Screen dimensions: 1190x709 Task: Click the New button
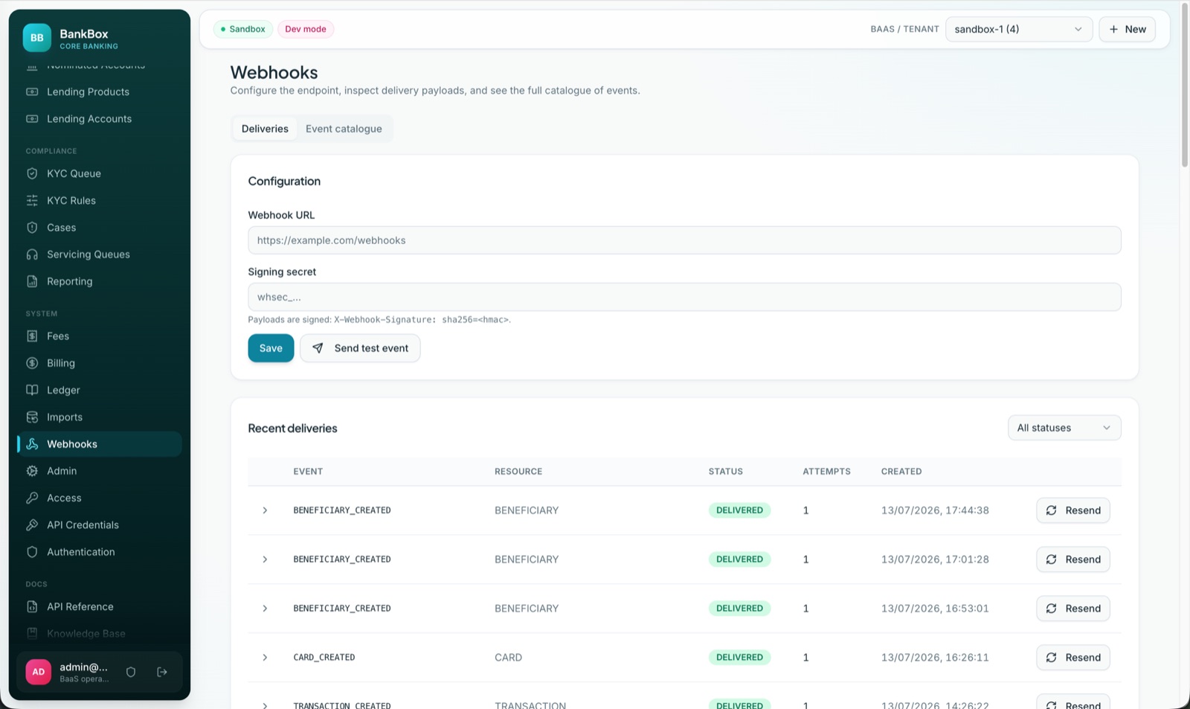pos(1127,29)
